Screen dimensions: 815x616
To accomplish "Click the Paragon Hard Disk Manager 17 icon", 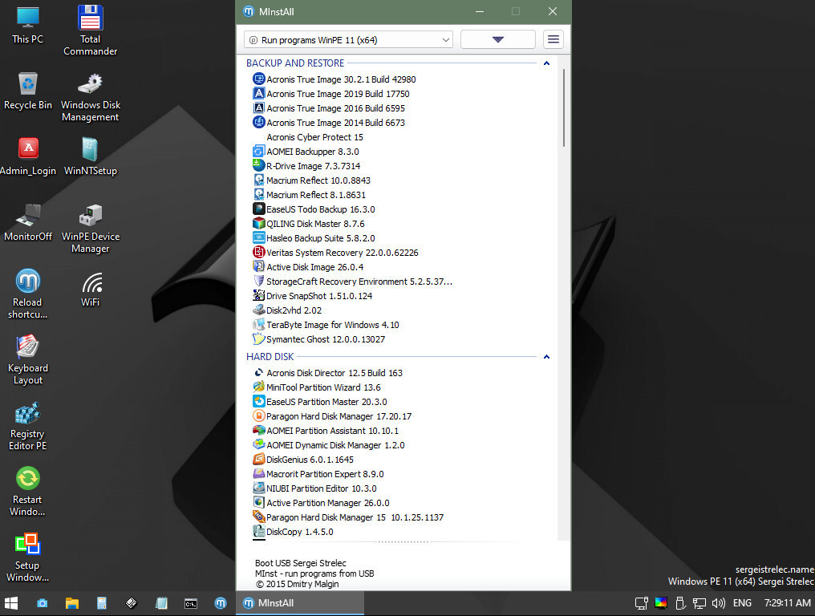I will [258, 415].
